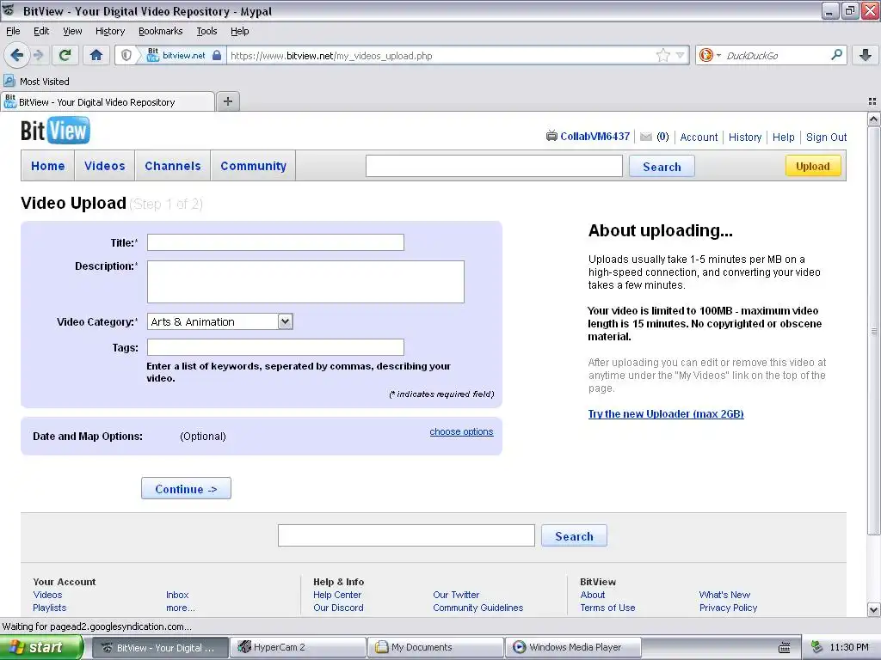
Task: Click the choose options link
Action: [x=461, y=431]
